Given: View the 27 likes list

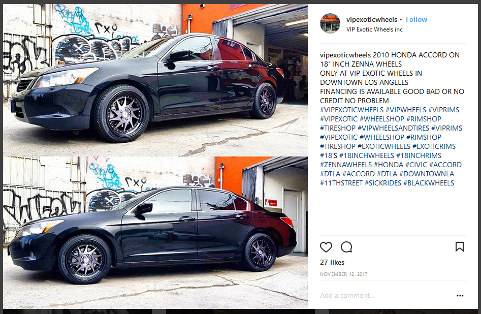Looking at the screenshot, I should [x=332, y=263].
